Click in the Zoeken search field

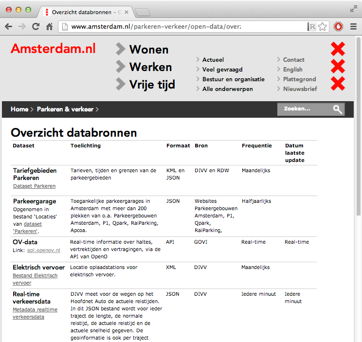pos(305,109)
